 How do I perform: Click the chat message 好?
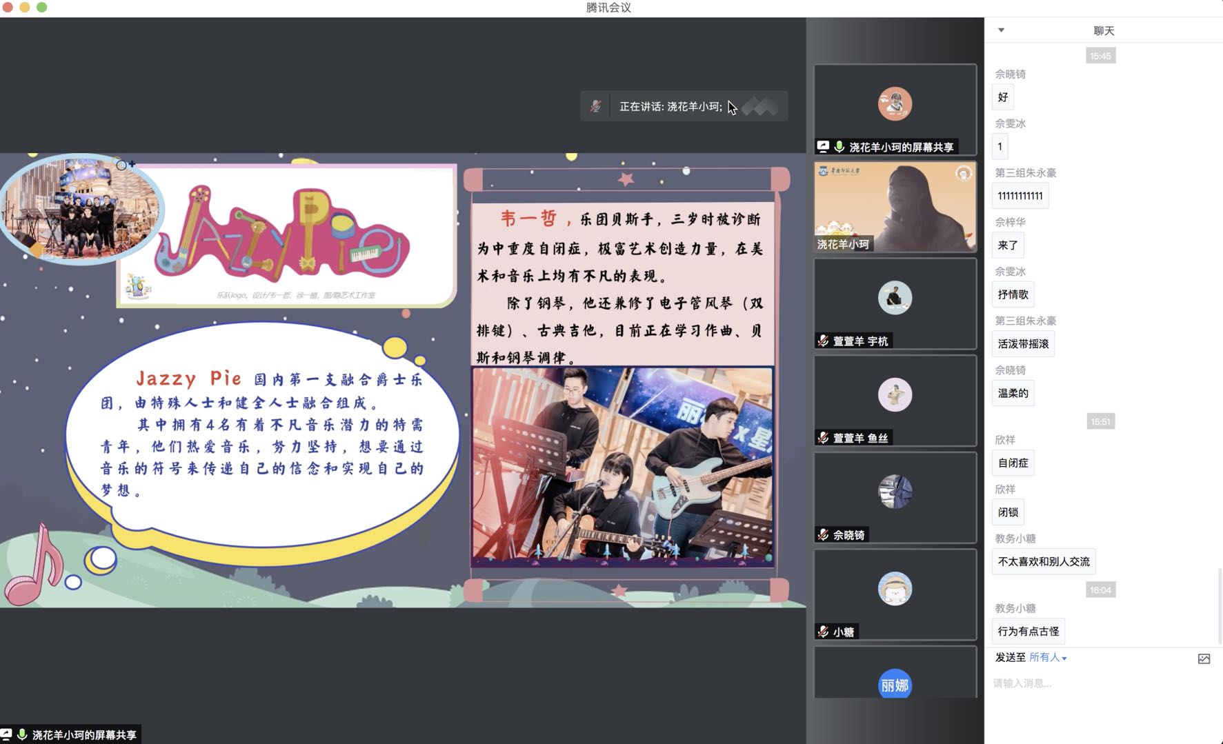[1003, 97]
